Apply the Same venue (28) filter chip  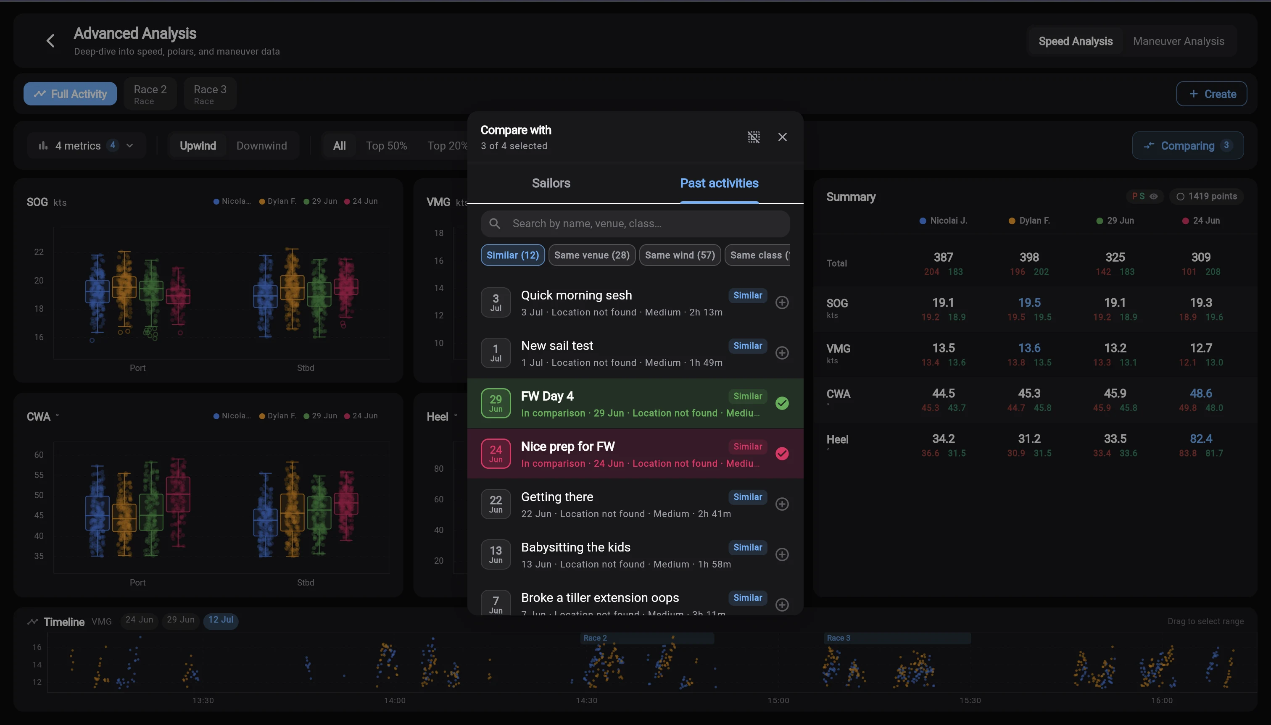(x=591, y=255)
